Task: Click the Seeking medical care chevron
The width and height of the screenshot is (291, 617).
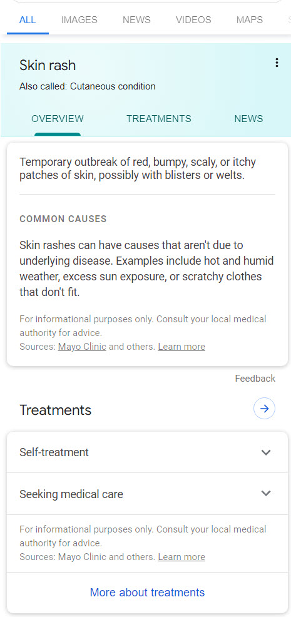Action: coord(266,494)
